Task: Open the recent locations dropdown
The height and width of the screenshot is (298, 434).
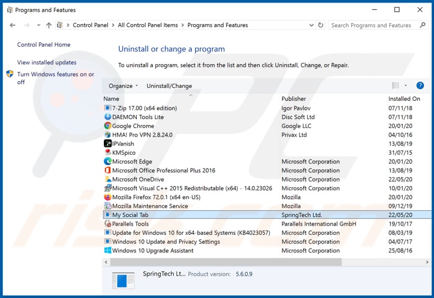Action: [x=38, y=25]
